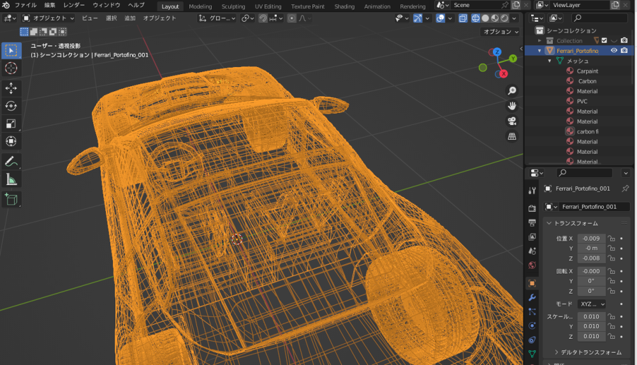The height and width of the screenshot is (365, 637).
Task: Select the Annotate pencil tool
Action: [x=11, y=161]
